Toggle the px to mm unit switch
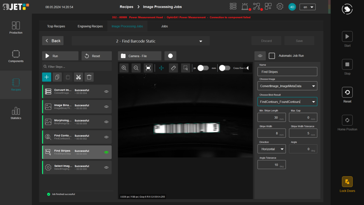Screen dimensions: 364x205 click(x=203, y=68)
